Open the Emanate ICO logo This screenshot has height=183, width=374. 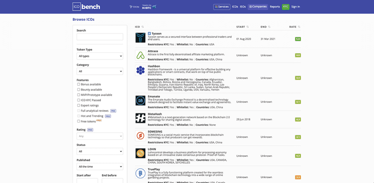[141, 100]
